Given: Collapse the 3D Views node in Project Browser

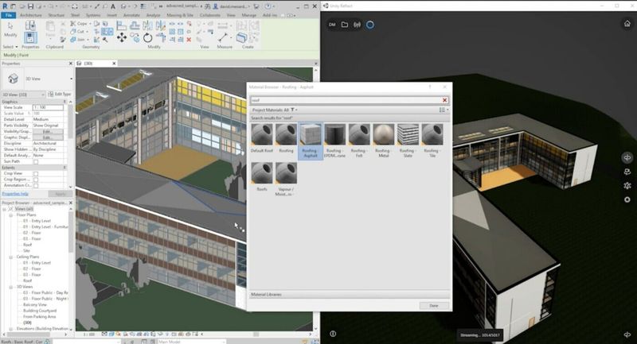Looking at the screenshot, I should [11, 287].
